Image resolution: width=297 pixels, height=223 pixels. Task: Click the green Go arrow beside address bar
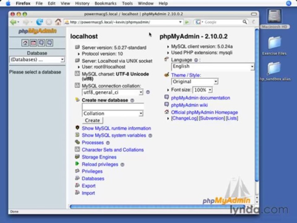[x=187, y=22]
